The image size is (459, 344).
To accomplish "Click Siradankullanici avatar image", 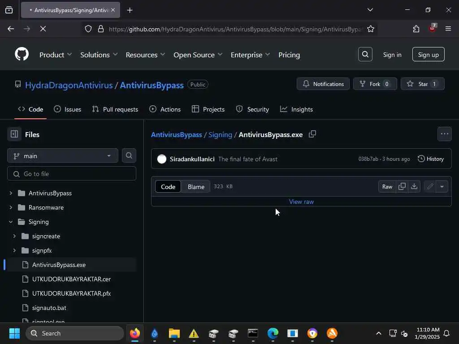I will pos(161,159).
